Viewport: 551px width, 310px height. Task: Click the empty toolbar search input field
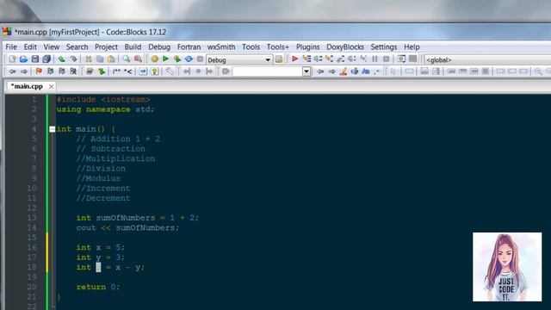[268, 71]
